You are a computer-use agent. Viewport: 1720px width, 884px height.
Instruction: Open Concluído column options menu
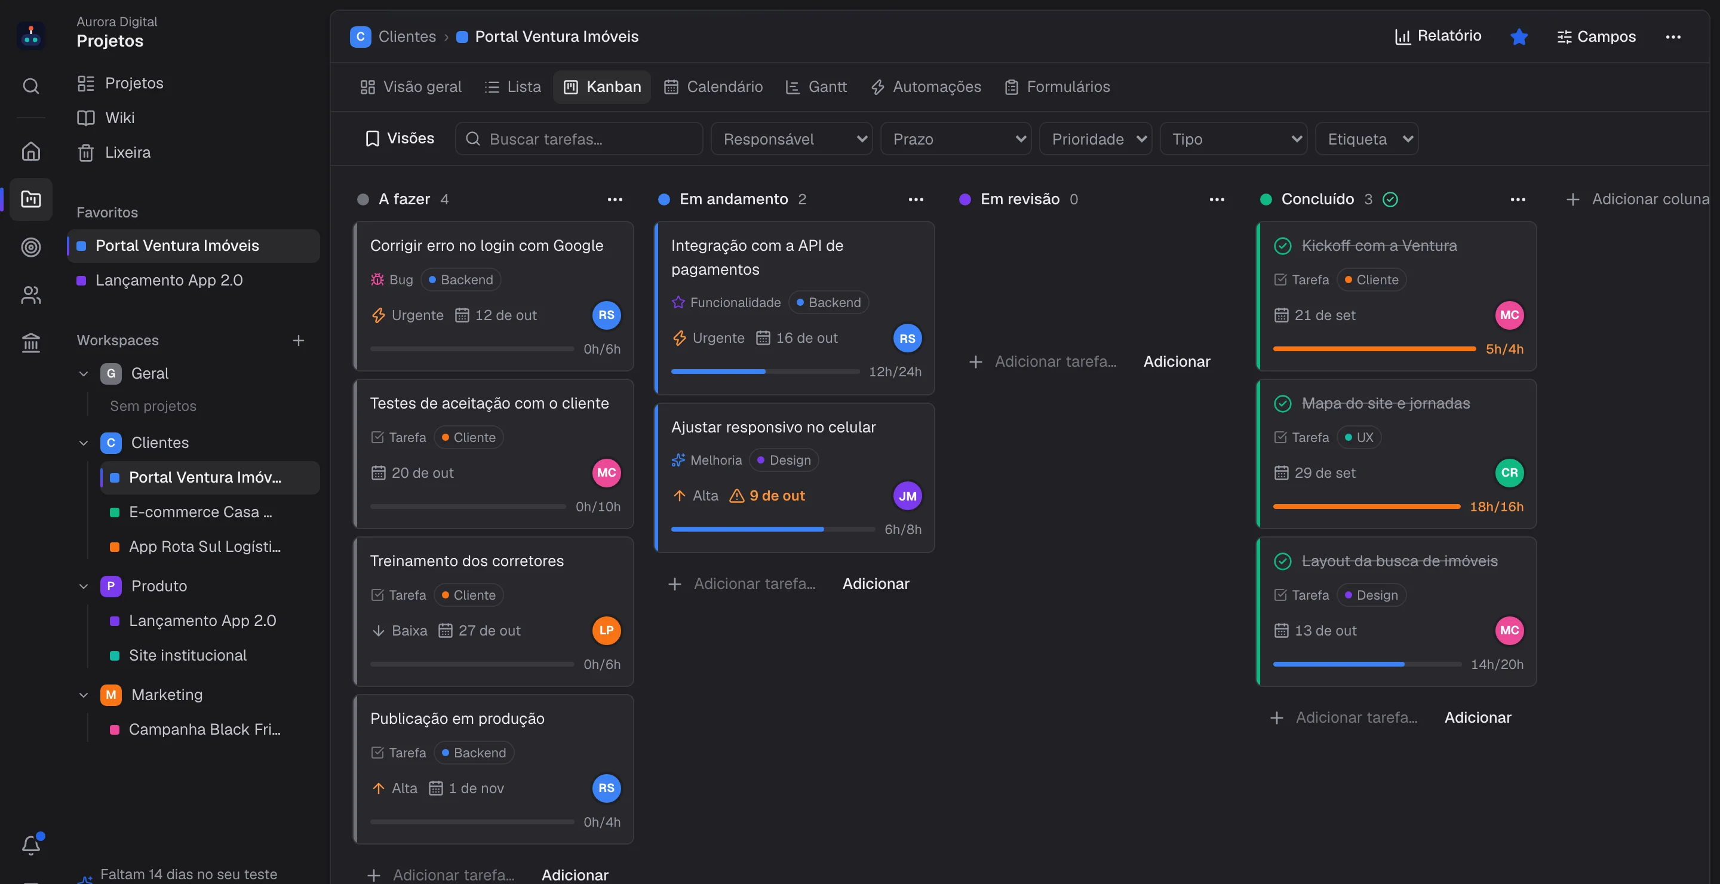(1518, 199)
